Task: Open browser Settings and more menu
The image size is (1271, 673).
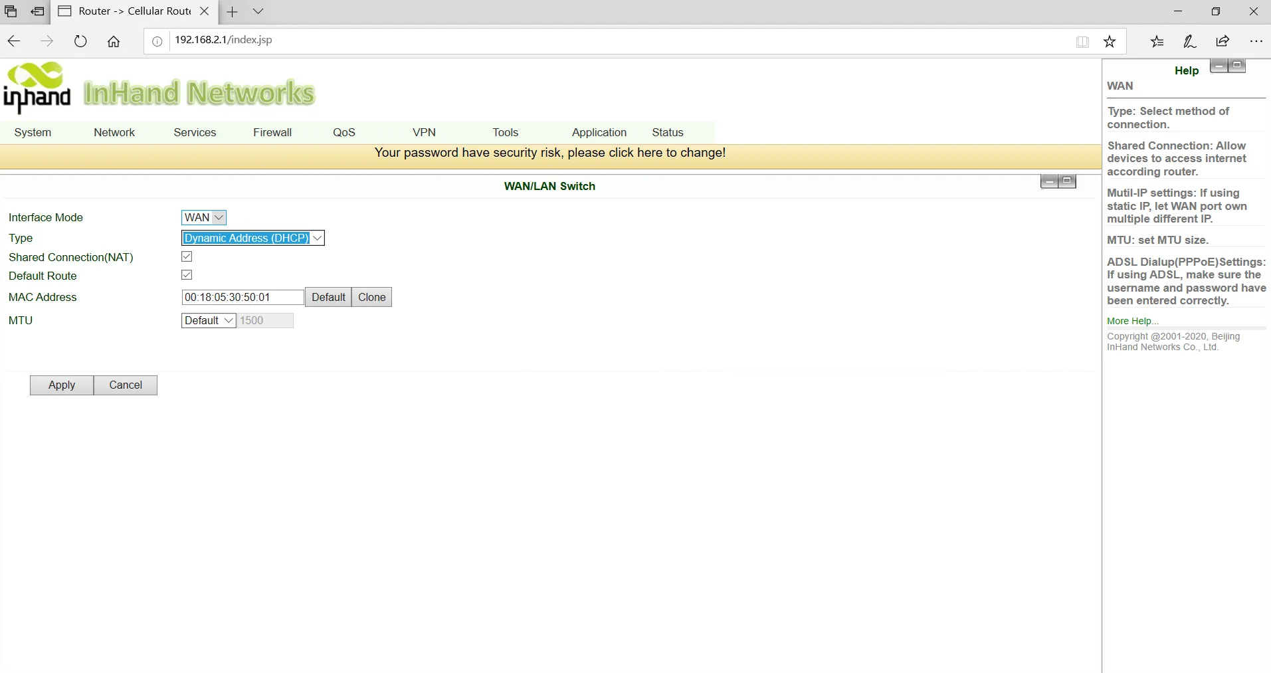Action: click(x=1256, y=41)
